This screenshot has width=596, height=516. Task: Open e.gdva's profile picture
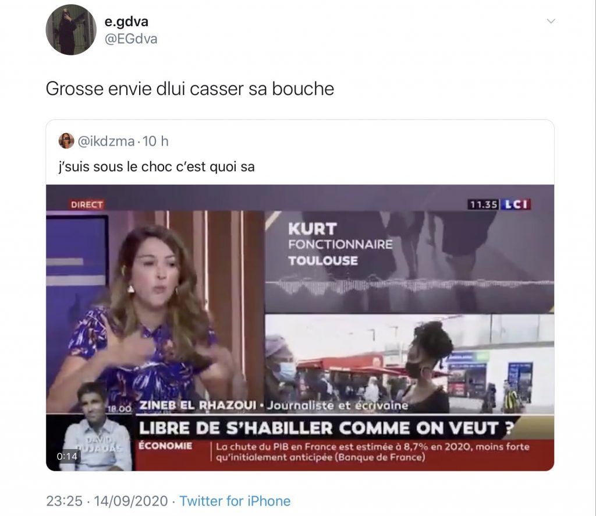70,30
